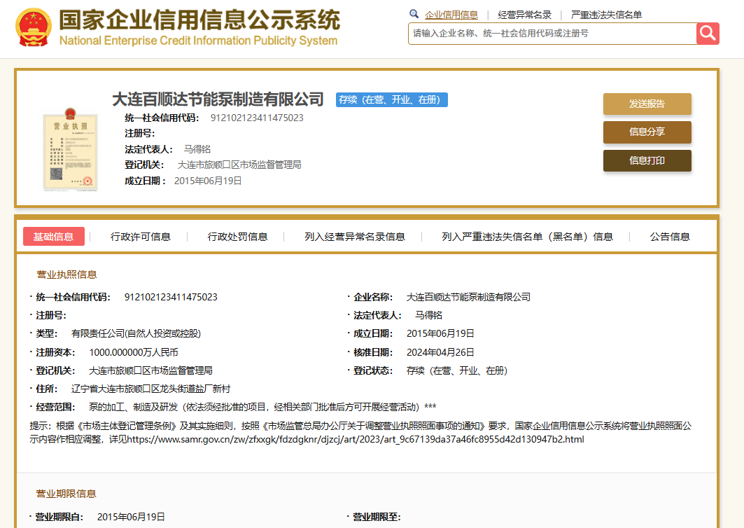This screenshot has width=744, height=528.
Task: Click the 国家企业信用信息公示系统 site title
Action: tap(199, 20)
